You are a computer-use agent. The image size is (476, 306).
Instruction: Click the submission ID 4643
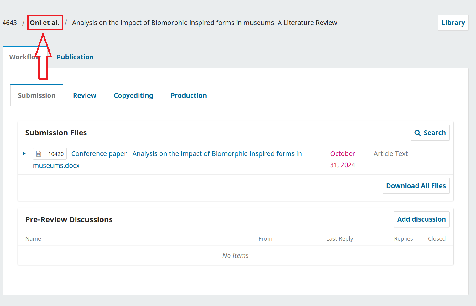(x=10, y=23)
